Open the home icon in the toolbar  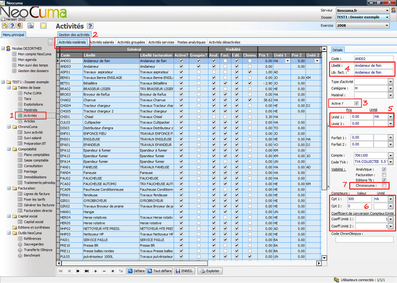5,25
